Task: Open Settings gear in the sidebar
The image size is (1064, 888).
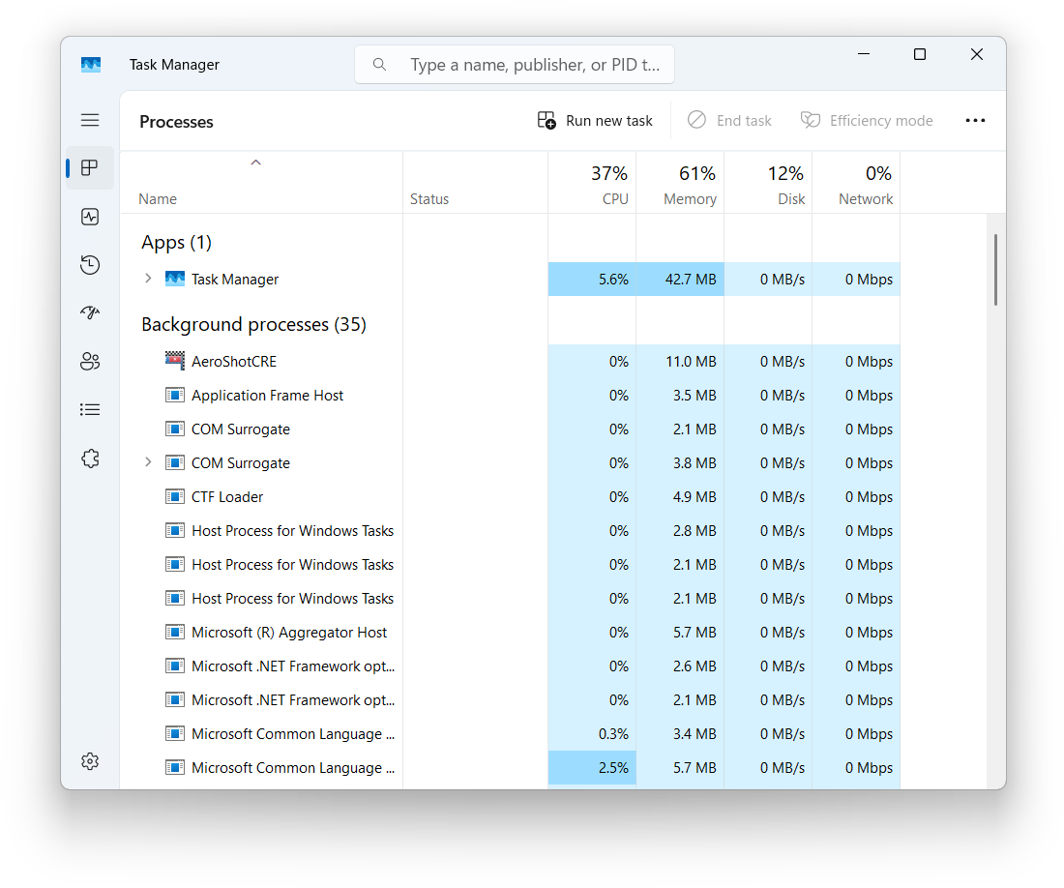Action: coord(90,761)
